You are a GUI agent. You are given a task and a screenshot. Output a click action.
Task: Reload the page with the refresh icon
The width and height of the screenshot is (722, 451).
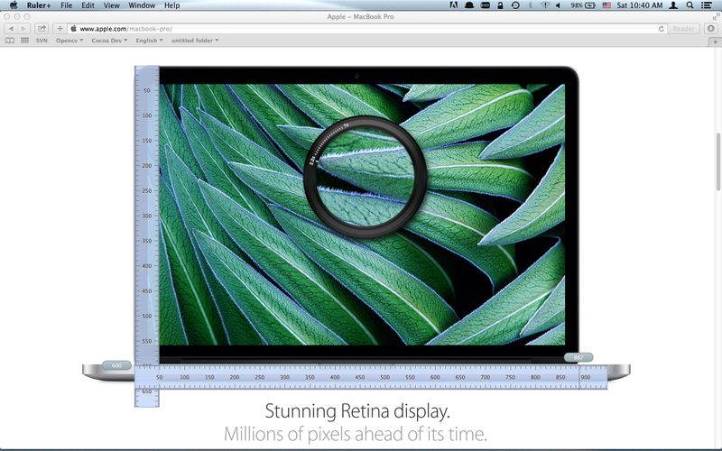point(662,29)
